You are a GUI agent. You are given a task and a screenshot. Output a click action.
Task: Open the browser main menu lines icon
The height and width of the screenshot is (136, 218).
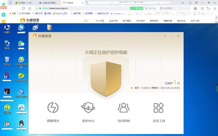click(x=215, y=8)
